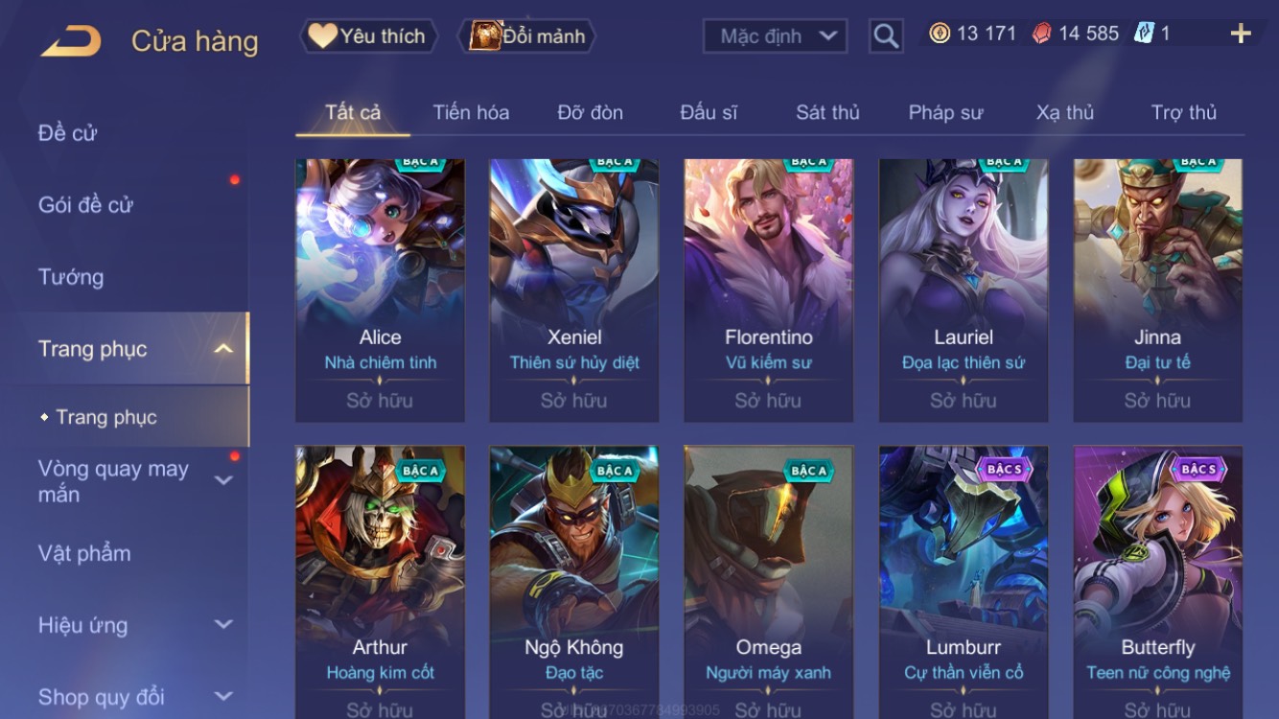Open Gói đề cử menu item
The image size is (1279, 719).
(x=85, y=204)
